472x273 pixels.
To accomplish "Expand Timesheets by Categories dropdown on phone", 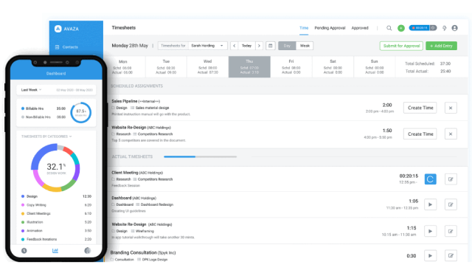I will coord(46,136).
